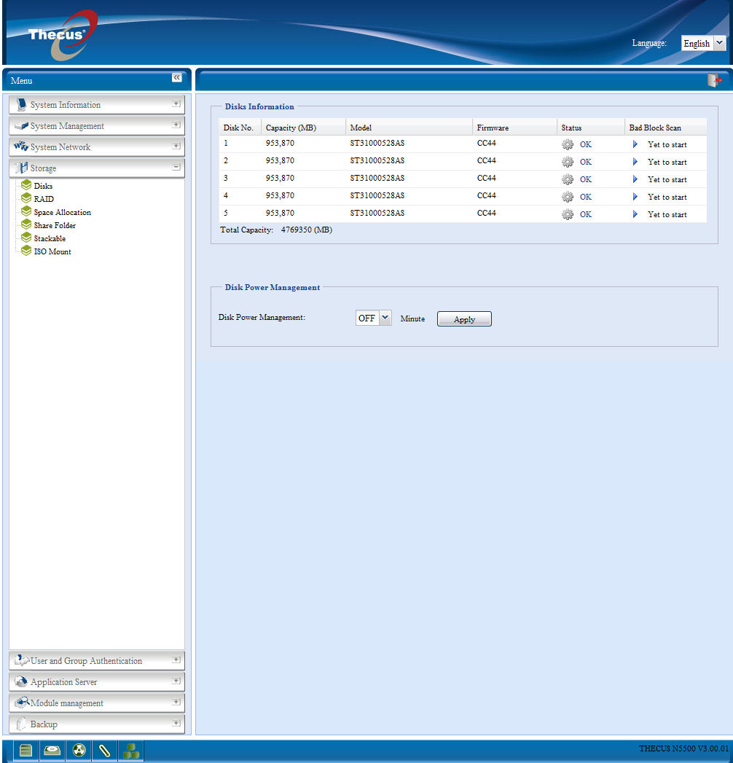Click the Status column header

590,128
